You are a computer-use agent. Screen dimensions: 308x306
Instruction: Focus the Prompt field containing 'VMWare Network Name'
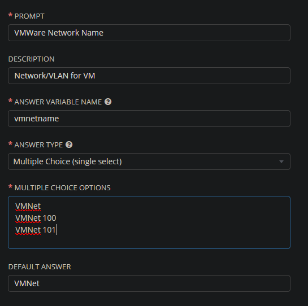(149, 33)
